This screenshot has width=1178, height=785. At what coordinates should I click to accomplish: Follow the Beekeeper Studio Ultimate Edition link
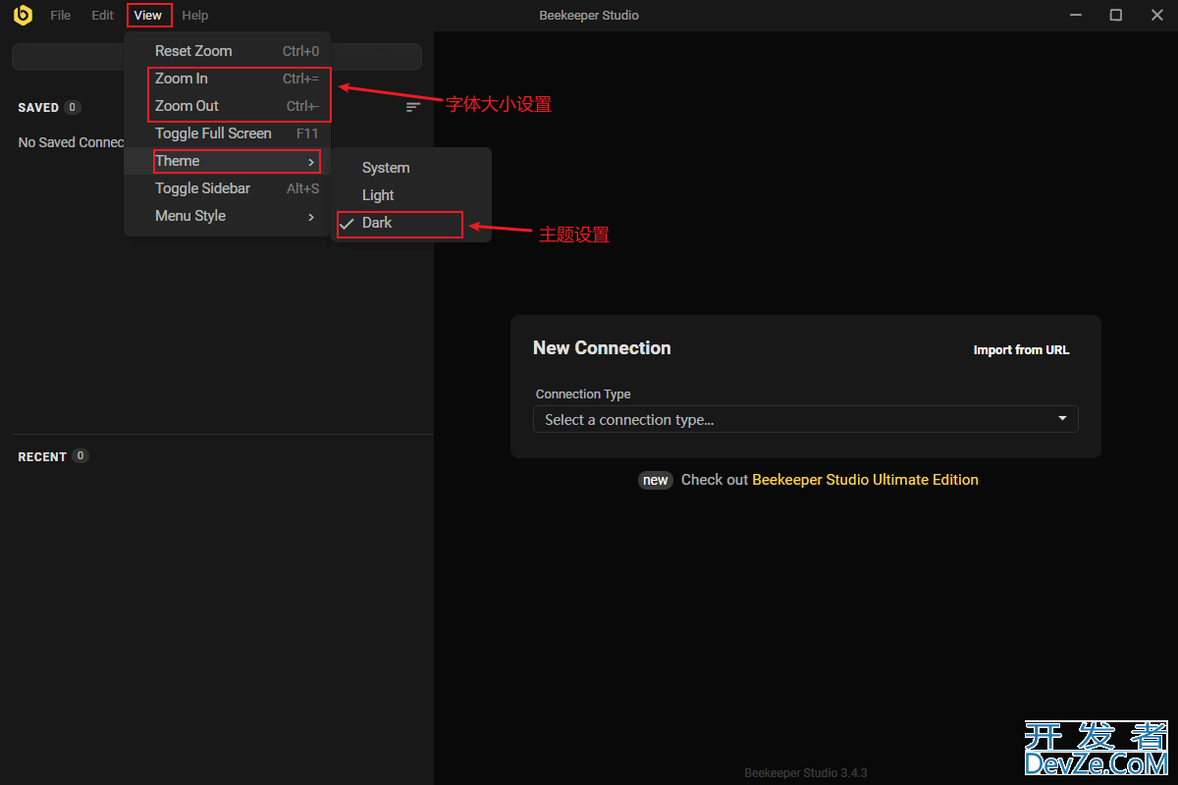click(865, 480)
